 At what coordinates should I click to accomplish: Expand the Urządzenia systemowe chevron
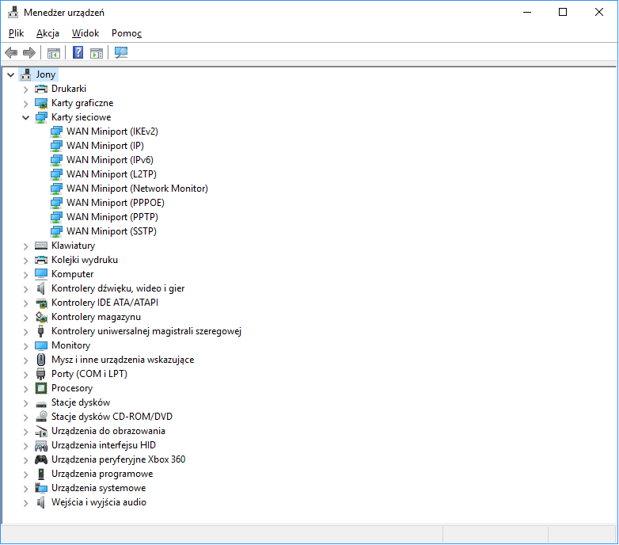coord(25,489)
